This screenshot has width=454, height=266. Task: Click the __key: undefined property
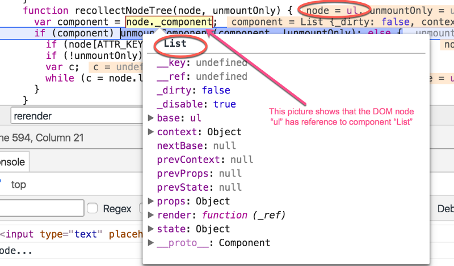pyautogui.click(x=202, y=62)
